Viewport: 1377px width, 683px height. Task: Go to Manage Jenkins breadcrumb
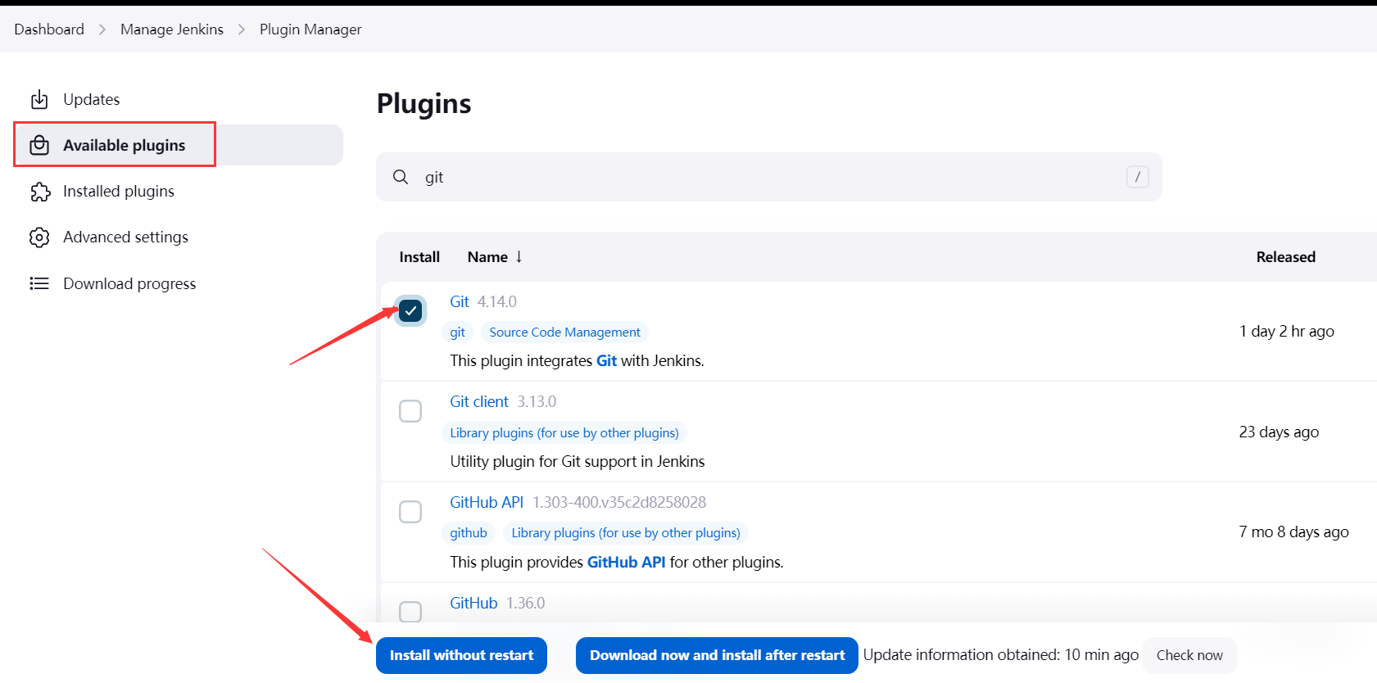point(172,29)
